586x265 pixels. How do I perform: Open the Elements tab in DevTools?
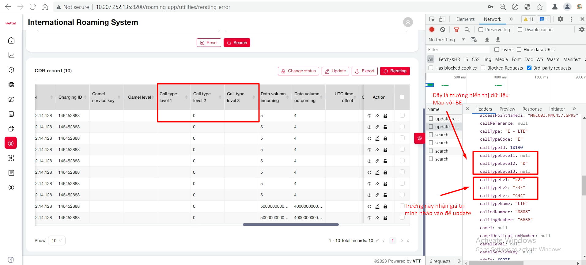pyautogui.click(x=465, y=19)
